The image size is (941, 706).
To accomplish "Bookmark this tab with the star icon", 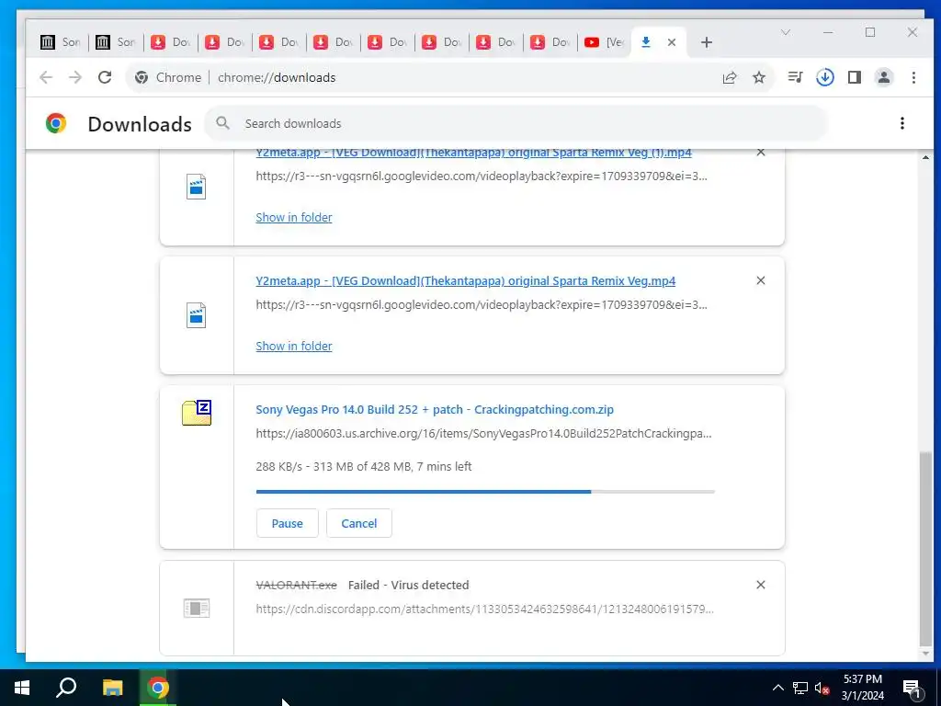I will tap(759, 77).
